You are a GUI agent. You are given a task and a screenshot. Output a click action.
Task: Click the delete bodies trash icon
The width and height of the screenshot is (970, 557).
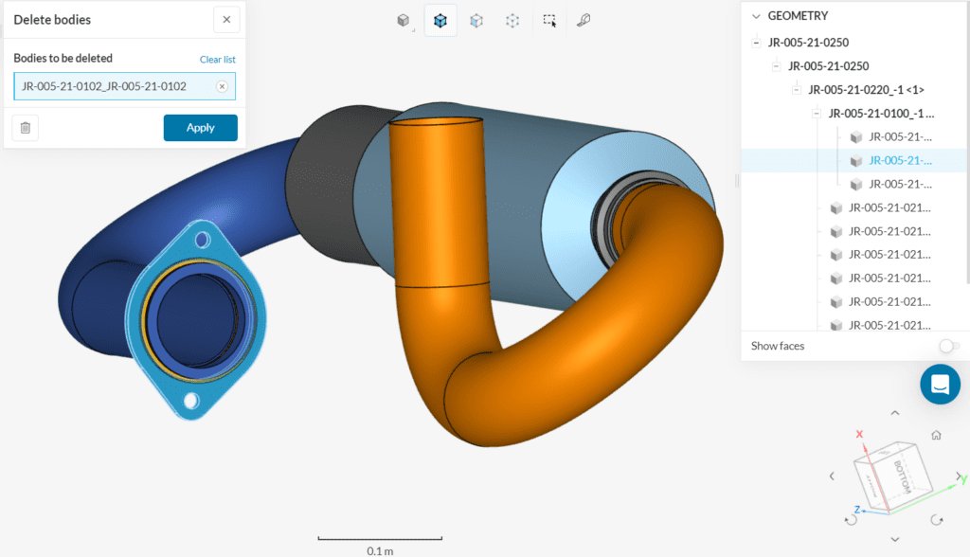coord(25,127)
